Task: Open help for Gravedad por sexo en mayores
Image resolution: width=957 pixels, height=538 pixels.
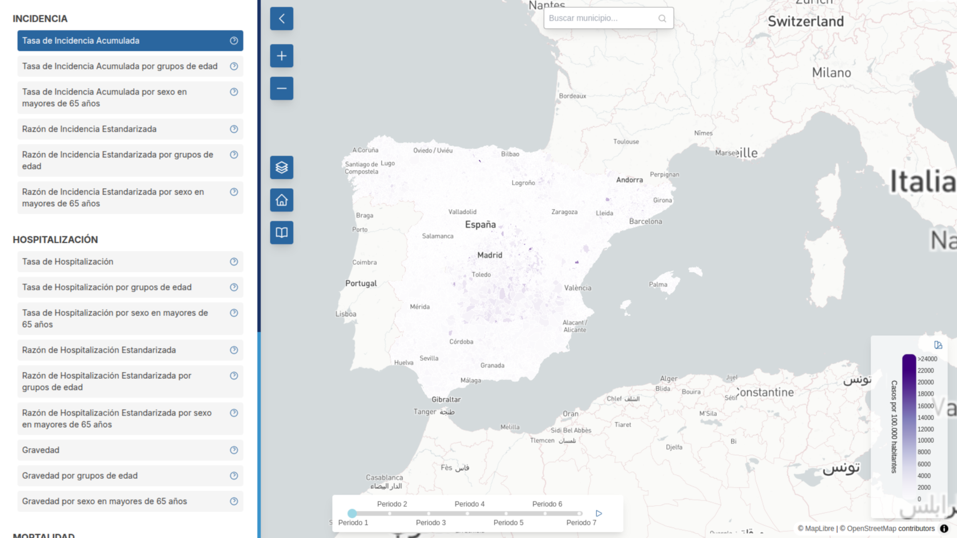Action: [x=234, y=502]
